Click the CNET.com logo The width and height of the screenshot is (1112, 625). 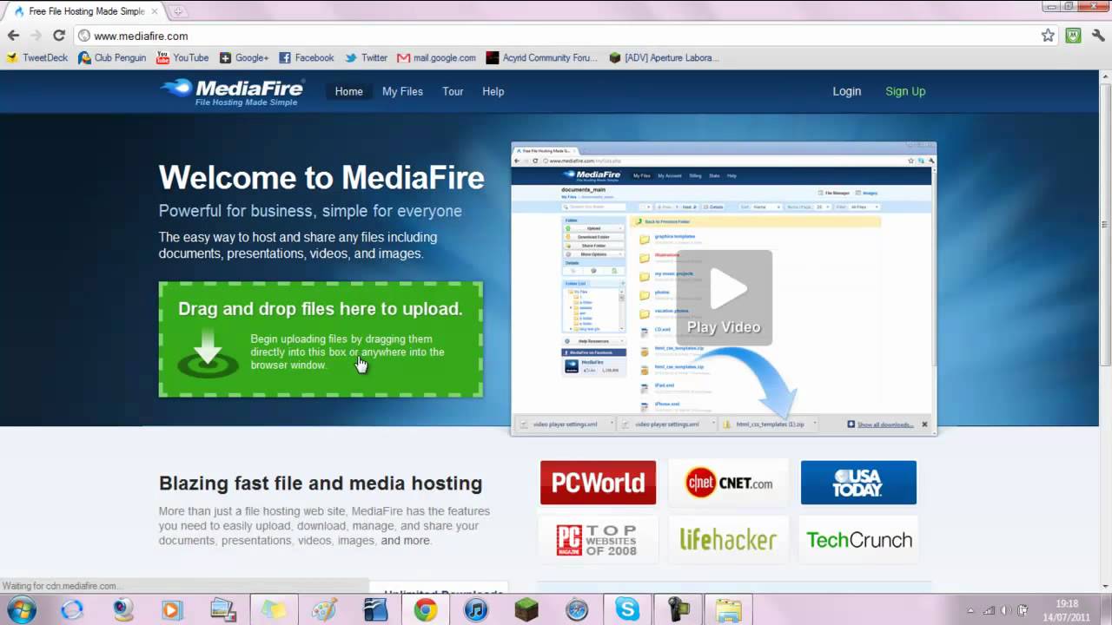point(728,483)
